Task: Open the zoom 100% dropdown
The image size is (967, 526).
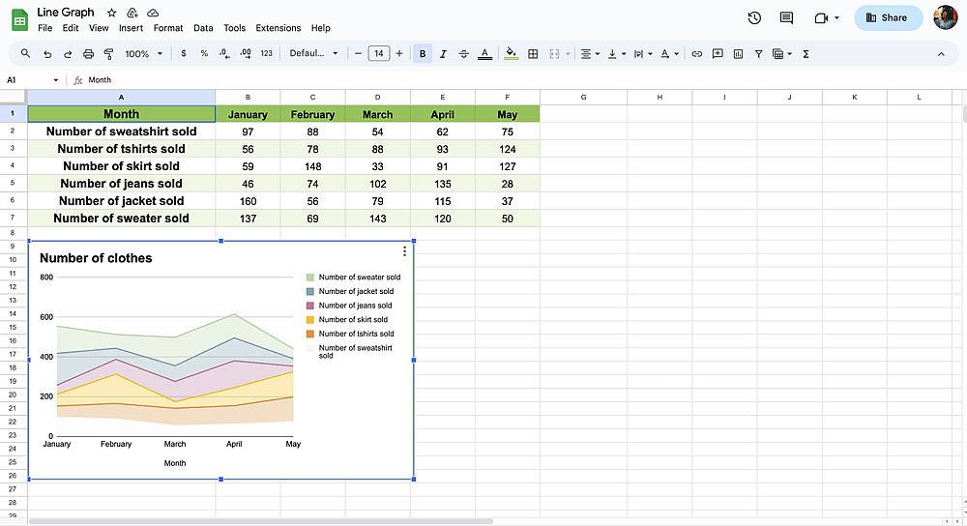Action: pos(144,54)
